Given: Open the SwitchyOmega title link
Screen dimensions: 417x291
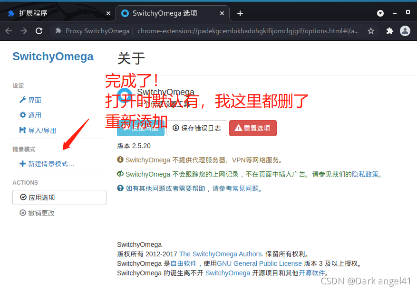Looking at the screenshot, I should point(53,56).
